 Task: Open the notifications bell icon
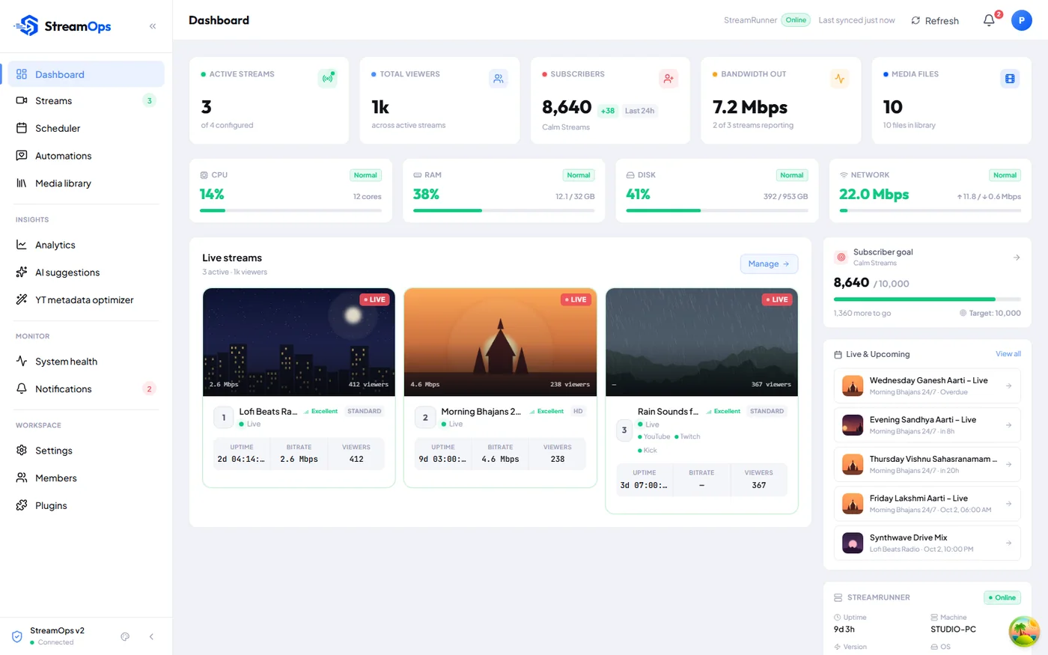point(989,20)
